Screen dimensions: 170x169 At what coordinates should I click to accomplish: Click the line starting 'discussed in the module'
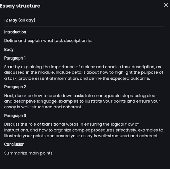(x=84, y=72)
